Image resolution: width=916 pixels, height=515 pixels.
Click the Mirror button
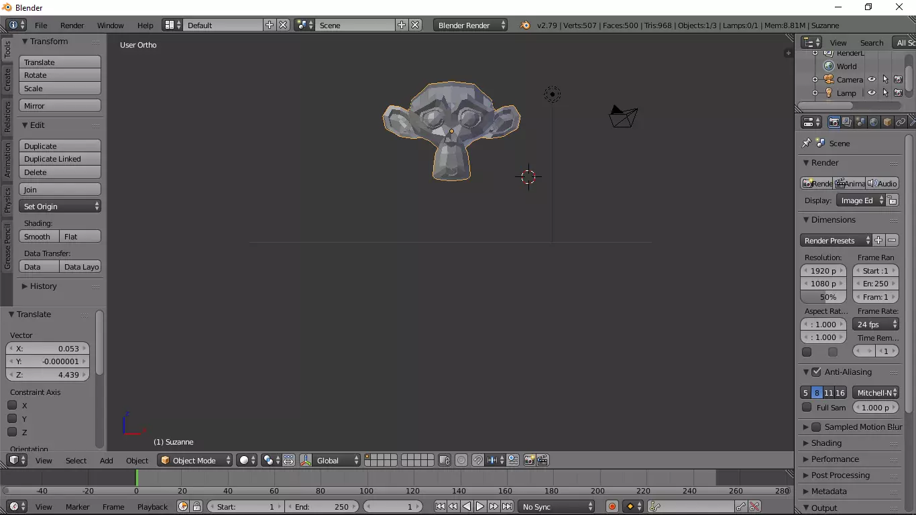[x=60, y=105]
